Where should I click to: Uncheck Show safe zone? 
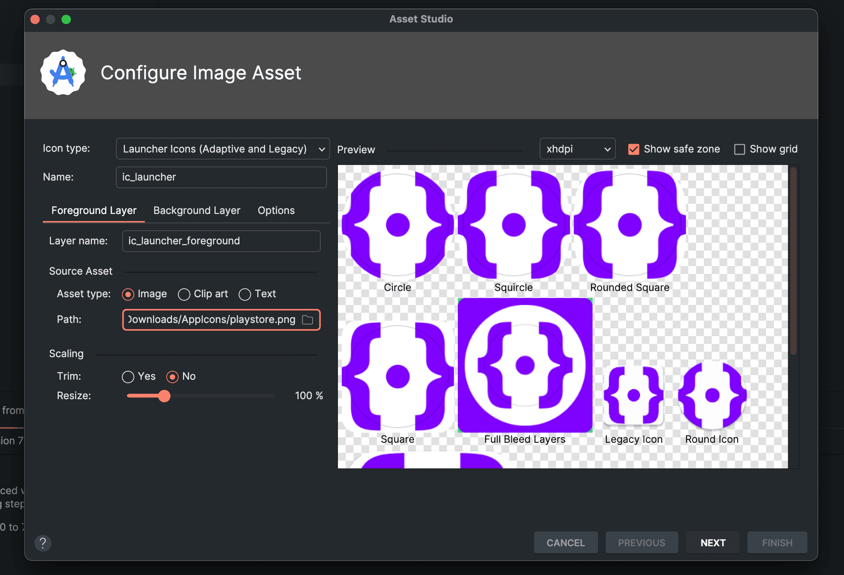pyautogui.click(x=633, y=149)
